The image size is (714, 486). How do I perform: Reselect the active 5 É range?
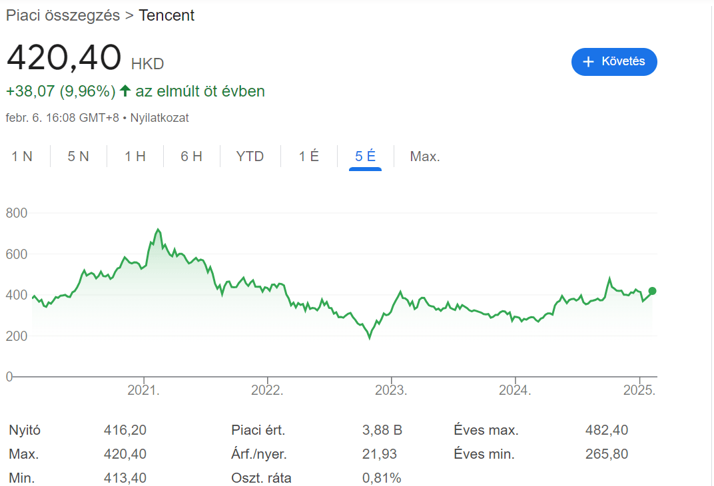coord(364,156)
